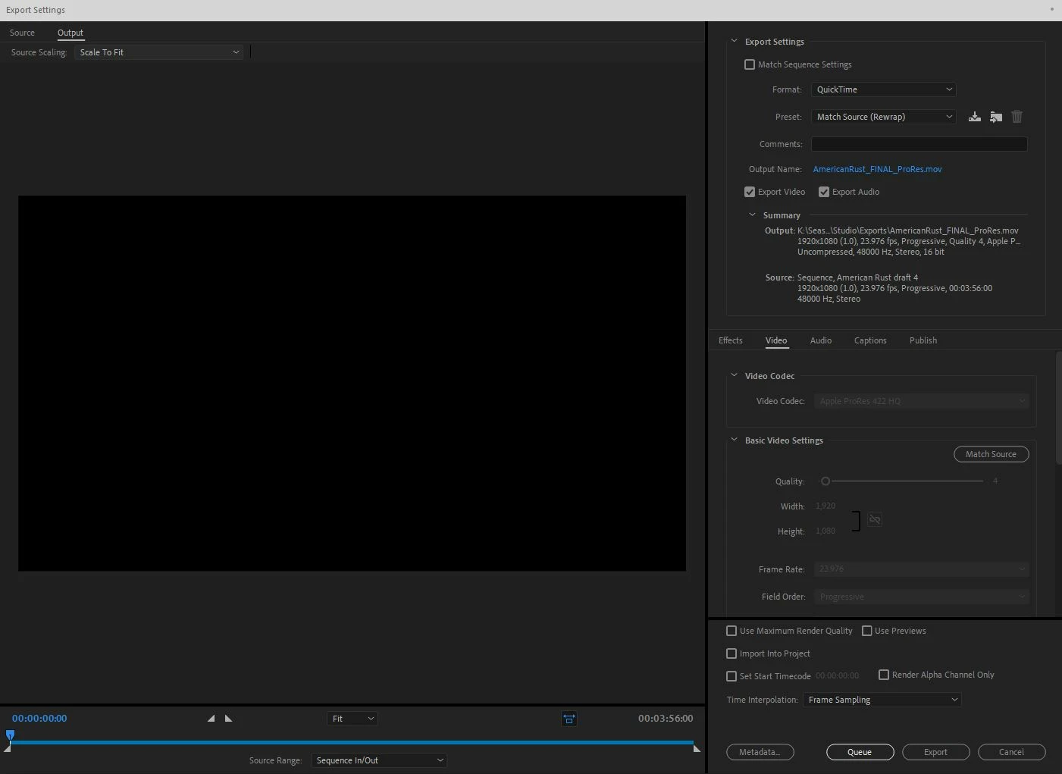Open the Fit zoom level dropdown
The image size is (1062, 774).
tap(352, 719)
